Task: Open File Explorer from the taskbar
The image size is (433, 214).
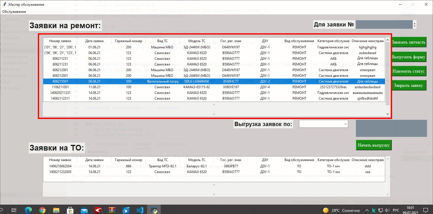Action: 56,210
